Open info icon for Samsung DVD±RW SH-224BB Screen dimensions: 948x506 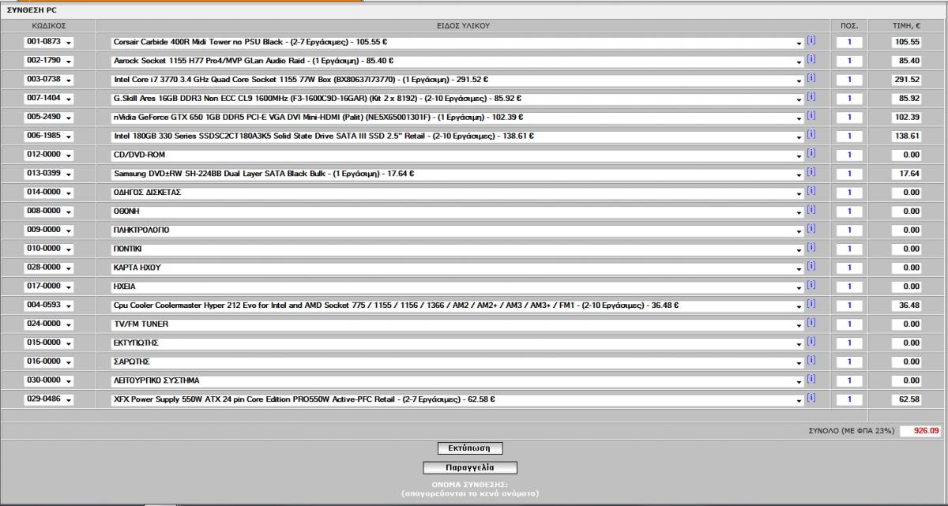tap(811, 172)
